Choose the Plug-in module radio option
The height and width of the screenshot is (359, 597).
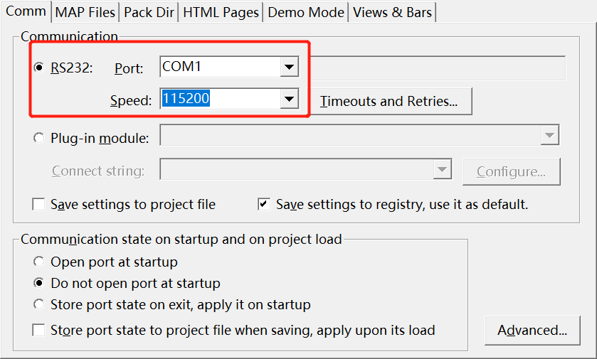click(38, 138)
